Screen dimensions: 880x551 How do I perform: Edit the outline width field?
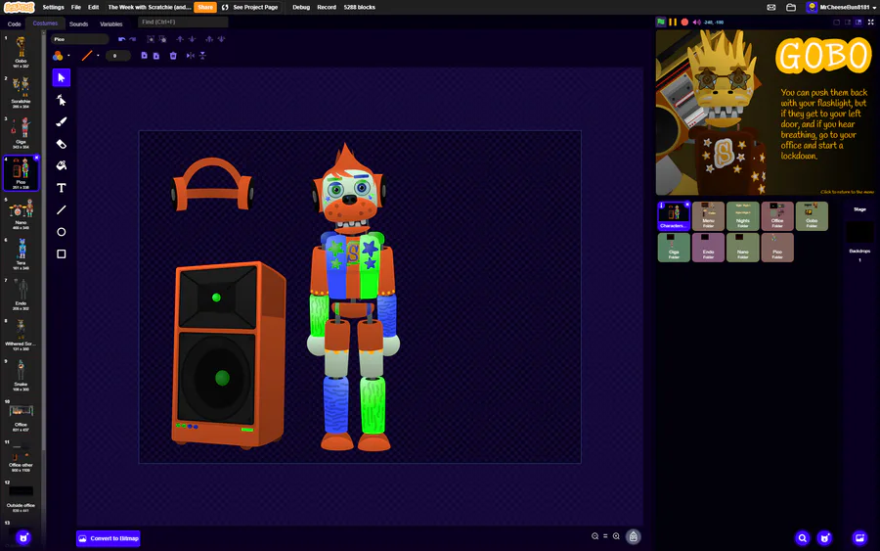118,56
